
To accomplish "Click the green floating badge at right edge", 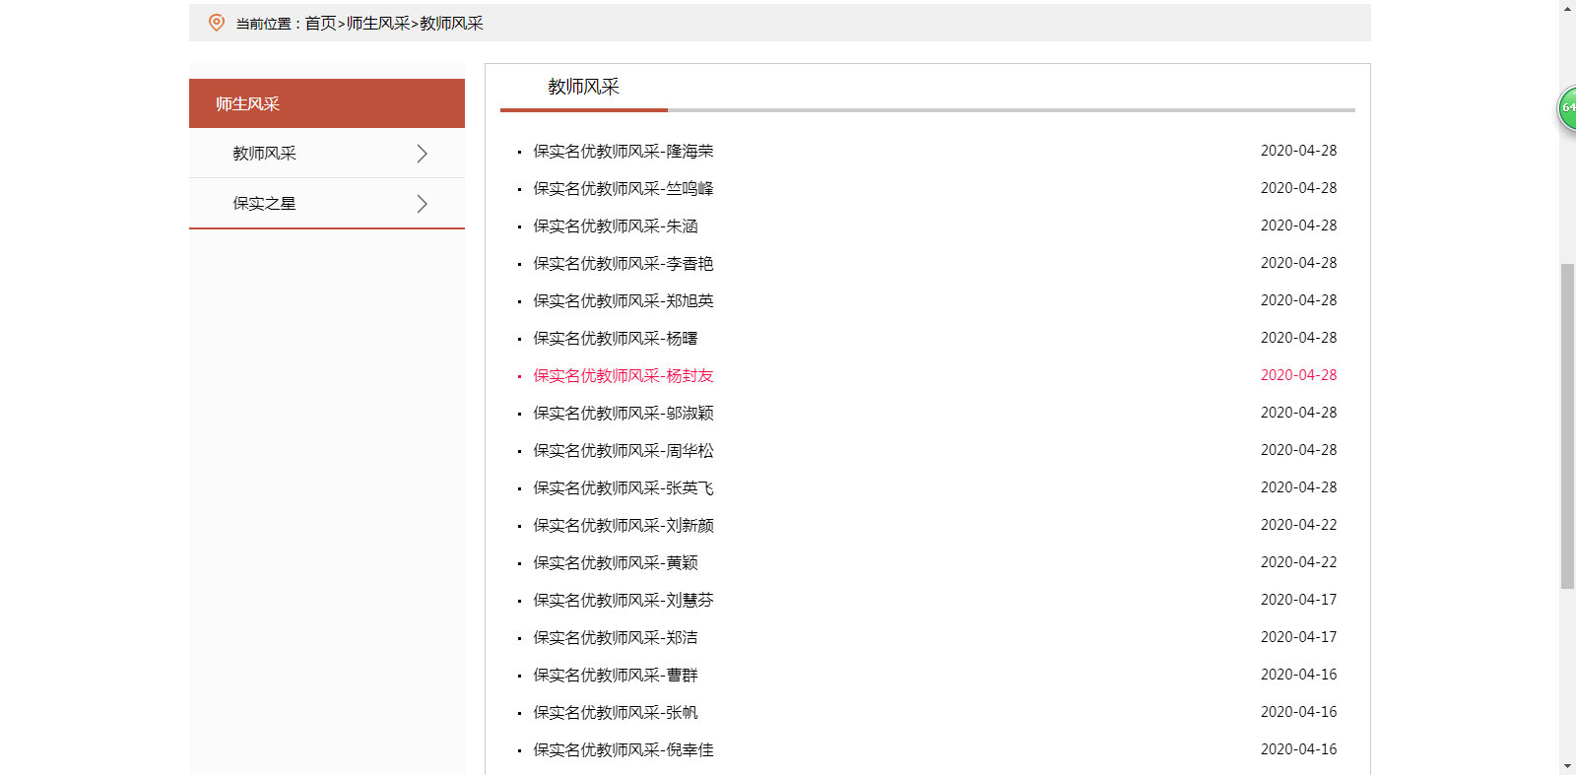I will 1566,108.
